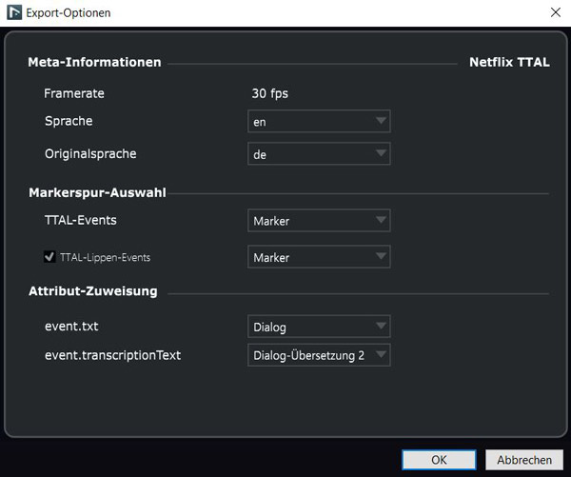This screenshot has width=571, height=477.
Task: Close the Export-Optionen dialog window
Action: click(x=555, y=13)
